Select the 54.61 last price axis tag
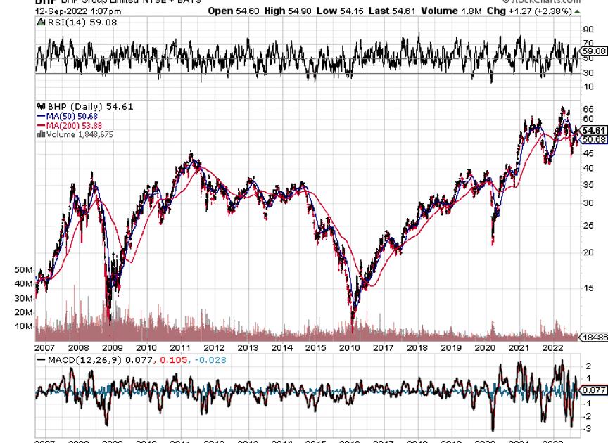This screenshot has width=608, height=443. (x=594, y=131)
